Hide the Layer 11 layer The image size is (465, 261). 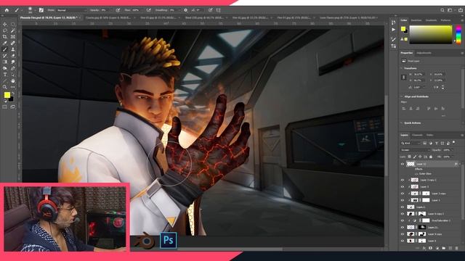(x=403, y=164)
